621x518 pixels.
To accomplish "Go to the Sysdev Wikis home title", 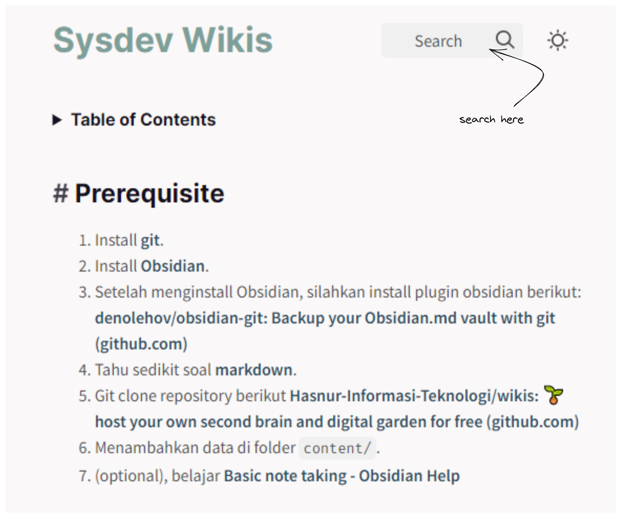I will pos(163,40).
